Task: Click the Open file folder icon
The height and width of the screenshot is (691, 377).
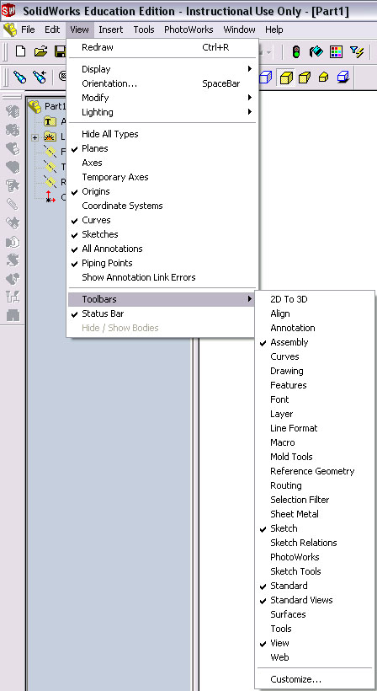Action: coord(40,51)
